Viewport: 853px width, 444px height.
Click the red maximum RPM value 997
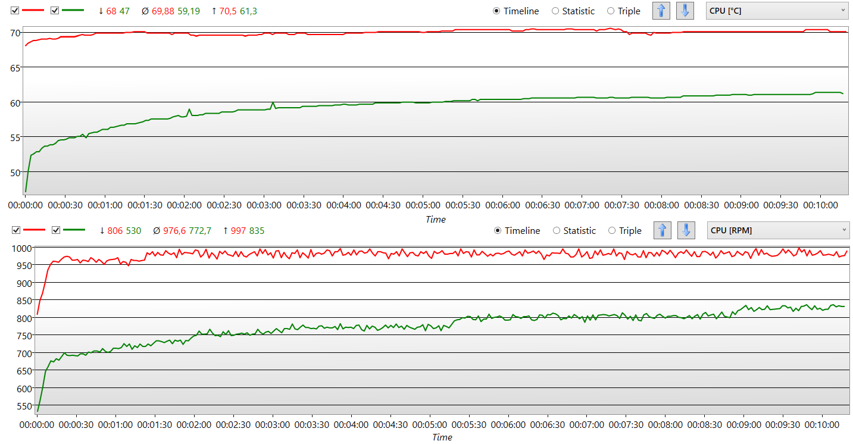(239, 231)
